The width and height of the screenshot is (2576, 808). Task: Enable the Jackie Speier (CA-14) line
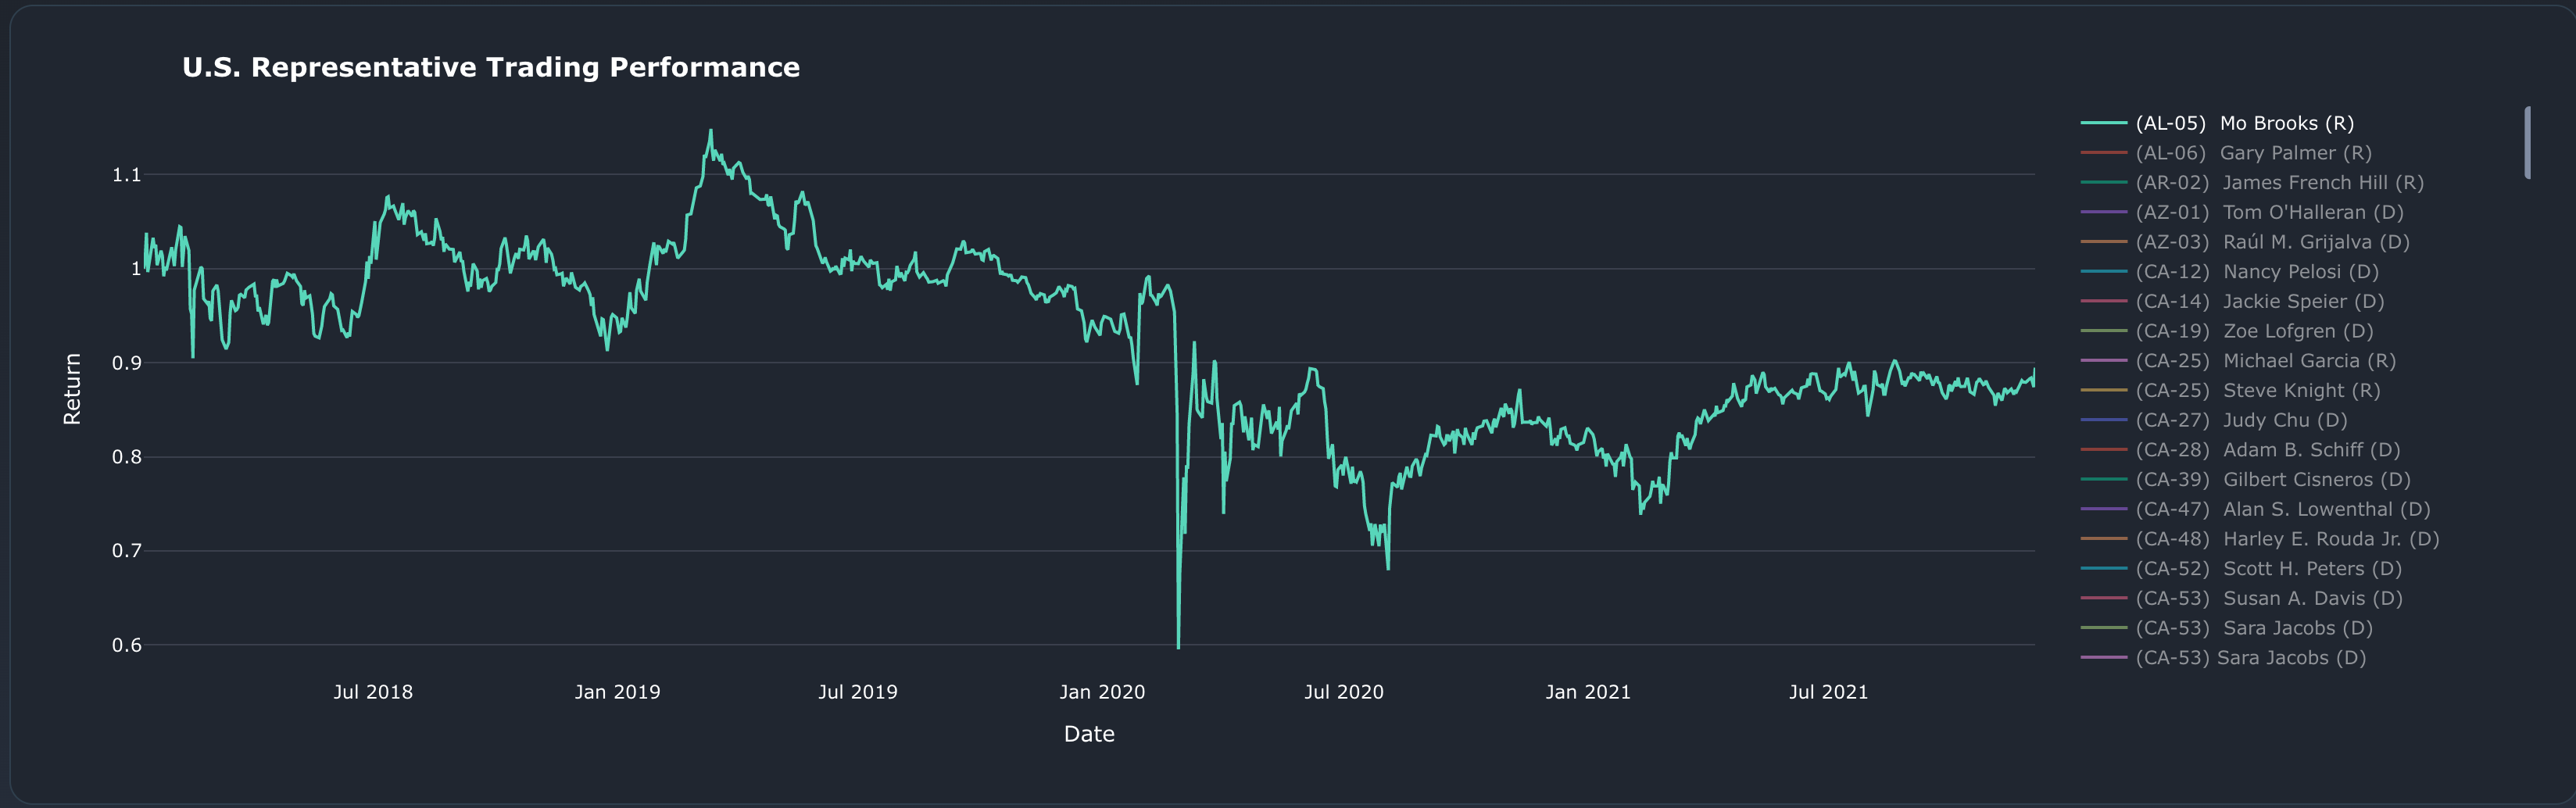(x=2232, y=301)
